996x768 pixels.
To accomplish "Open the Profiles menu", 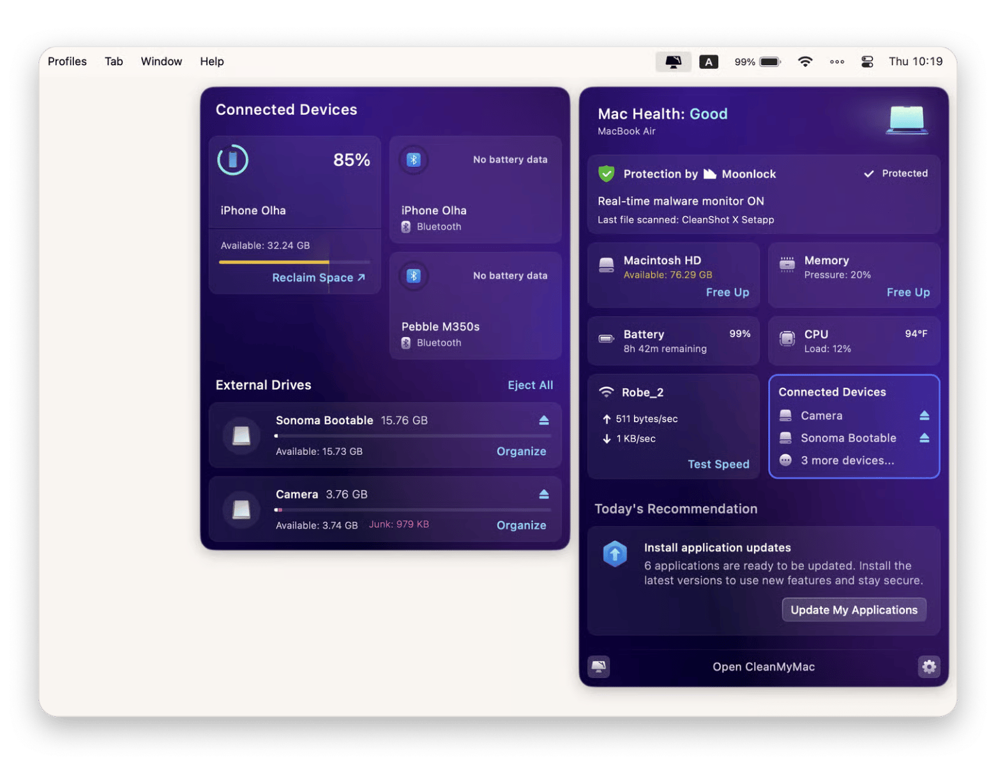I will 67,62.
